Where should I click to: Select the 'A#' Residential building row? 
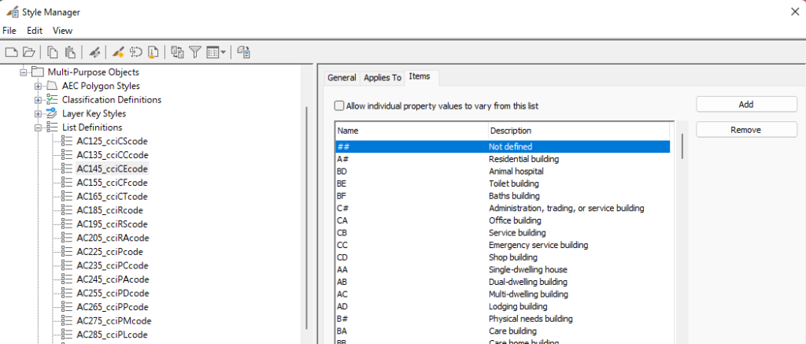[503, 159]
